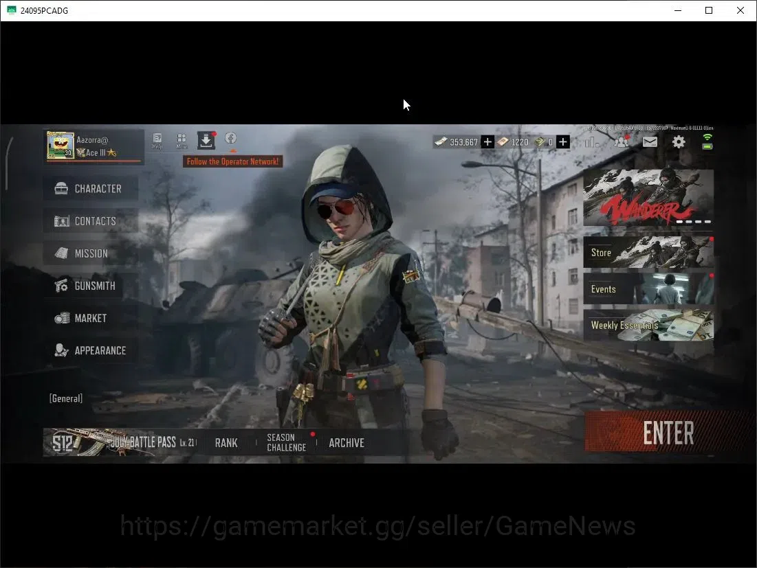Open the More grid icon
This screenshot has height=568, width=757.
click(x=182, y=141)
